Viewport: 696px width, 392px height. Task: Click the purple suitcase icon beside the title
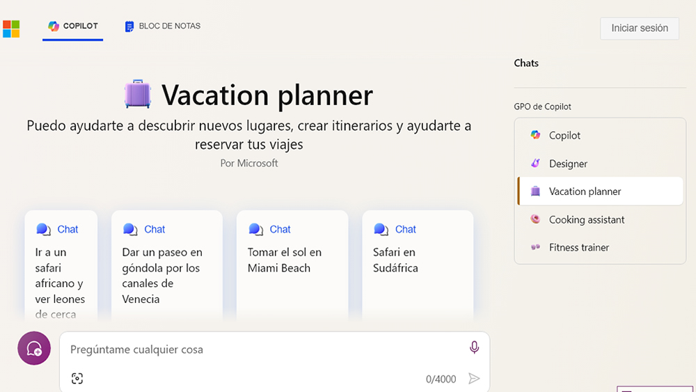tap(138, 94)
